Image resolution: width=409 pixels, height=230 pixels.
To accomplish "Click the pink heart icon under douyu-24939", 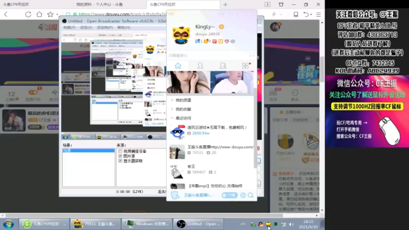I will click(x=226, y=41).
